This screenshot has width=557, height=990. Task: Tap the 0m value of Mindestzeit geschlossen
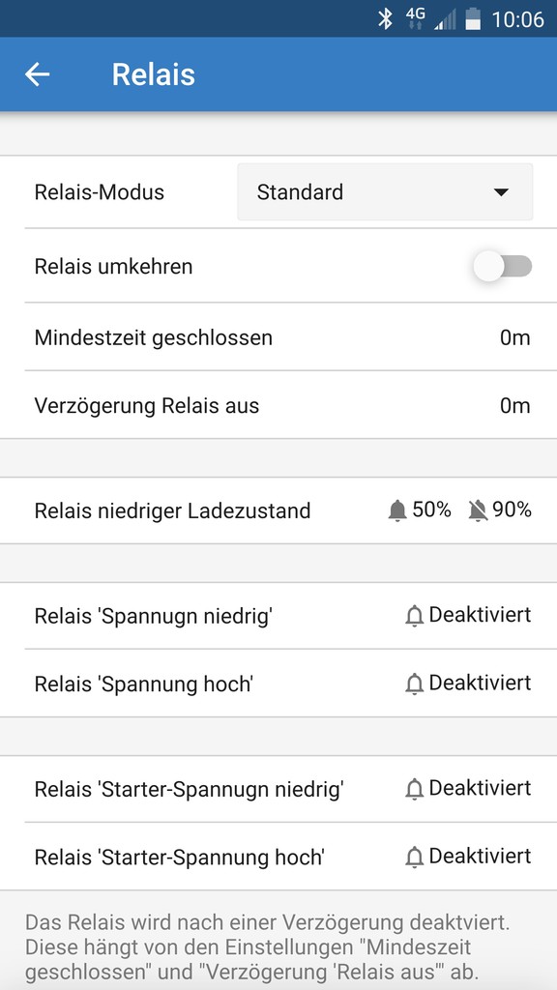coord(515,337)
